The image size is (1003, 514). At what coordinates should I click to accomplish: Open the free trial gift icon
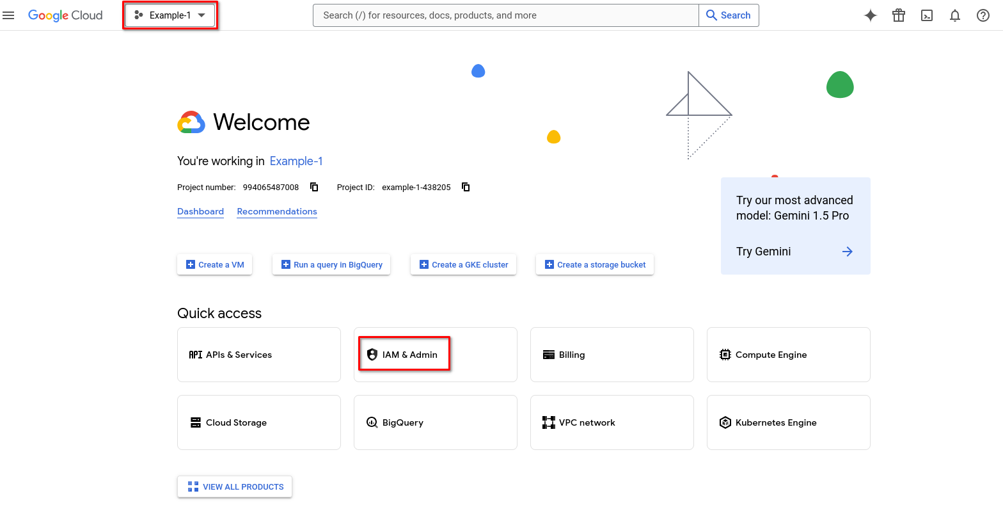point(899,15)
